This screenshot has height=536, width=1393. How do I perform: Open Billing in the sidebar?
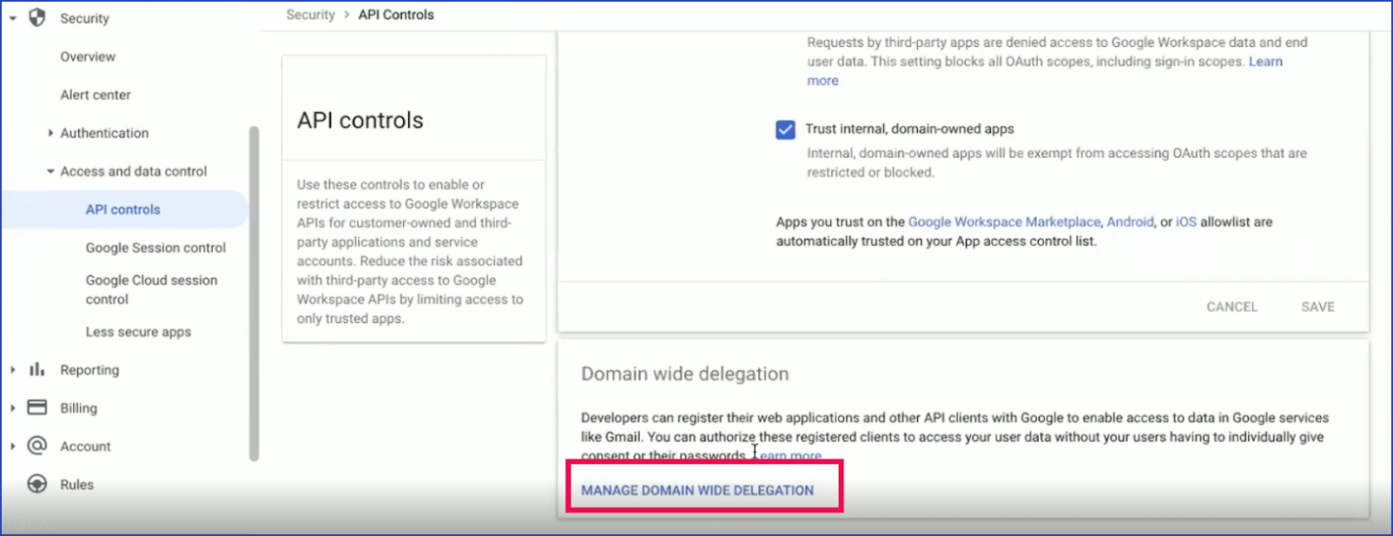(x=78, y=408)
